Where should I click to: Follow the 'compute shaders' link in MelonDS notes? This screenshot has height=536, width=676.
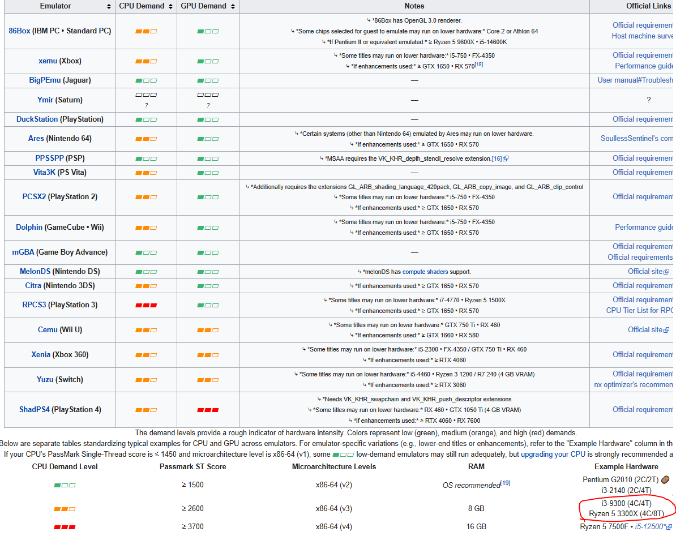tap(425, 272)
